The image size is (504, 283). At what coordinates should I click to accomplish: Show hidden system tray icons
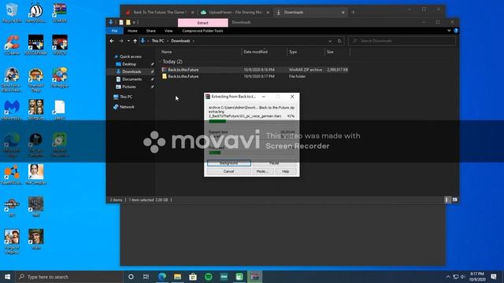[x=448, y=277]
